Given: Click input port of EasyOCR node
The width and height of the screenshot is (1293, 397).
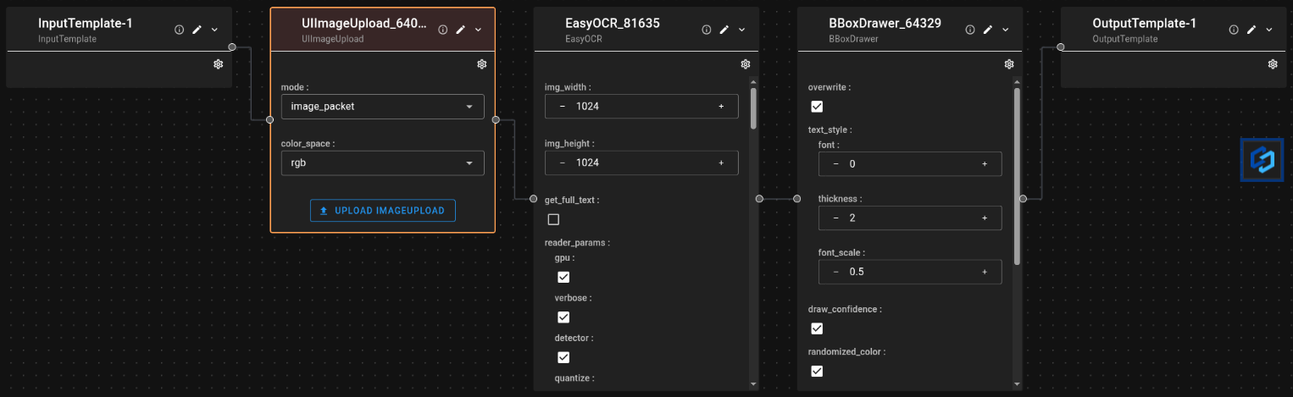Looking at the screenshot, I should point(533,199).
